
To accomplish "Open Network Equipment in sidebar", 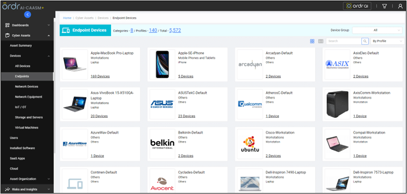I will pyautogui.click(x=29, y=96).
